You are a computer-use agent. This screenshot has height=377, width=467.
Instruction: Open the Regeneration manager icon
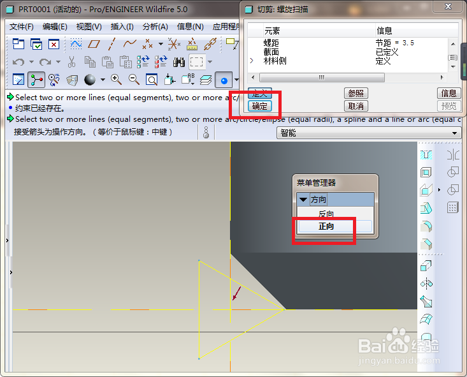pos(161,62)
